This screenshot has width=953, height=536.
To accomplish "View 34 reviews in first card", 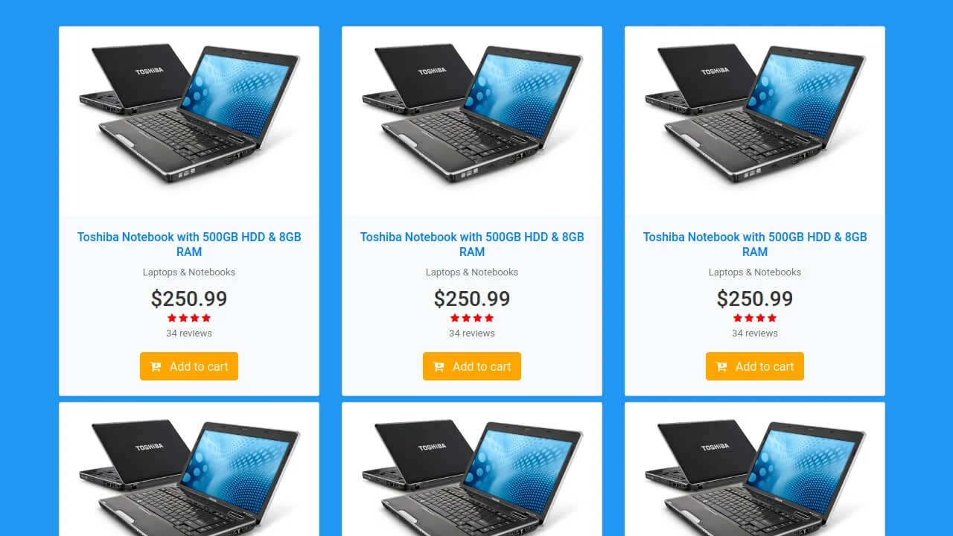I will pos(189,334).
